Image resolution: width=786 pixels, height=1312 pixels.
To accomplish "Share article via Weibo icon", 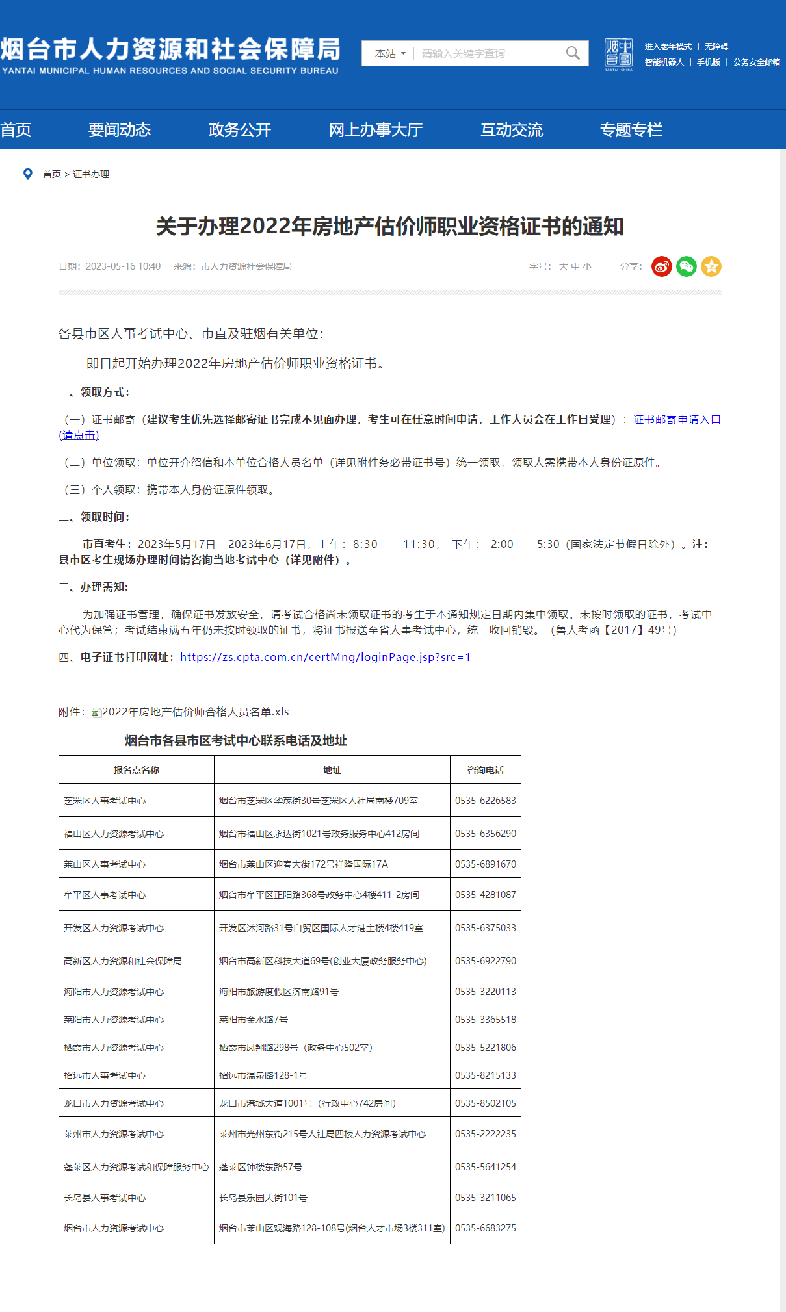I will (x=661, y=266).
